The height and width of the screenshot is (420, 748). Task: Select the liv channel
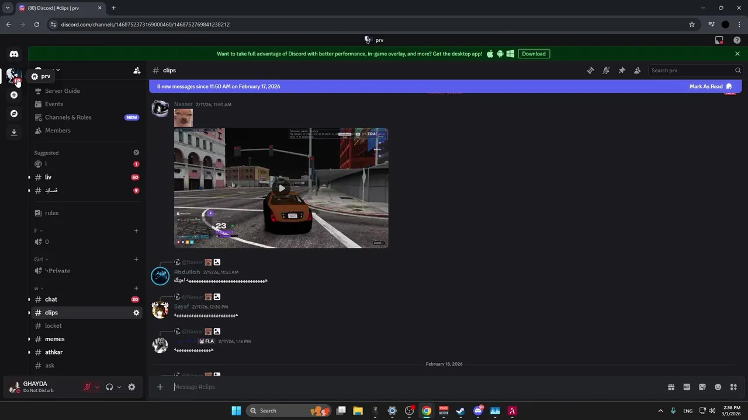[x=86, y=177]
